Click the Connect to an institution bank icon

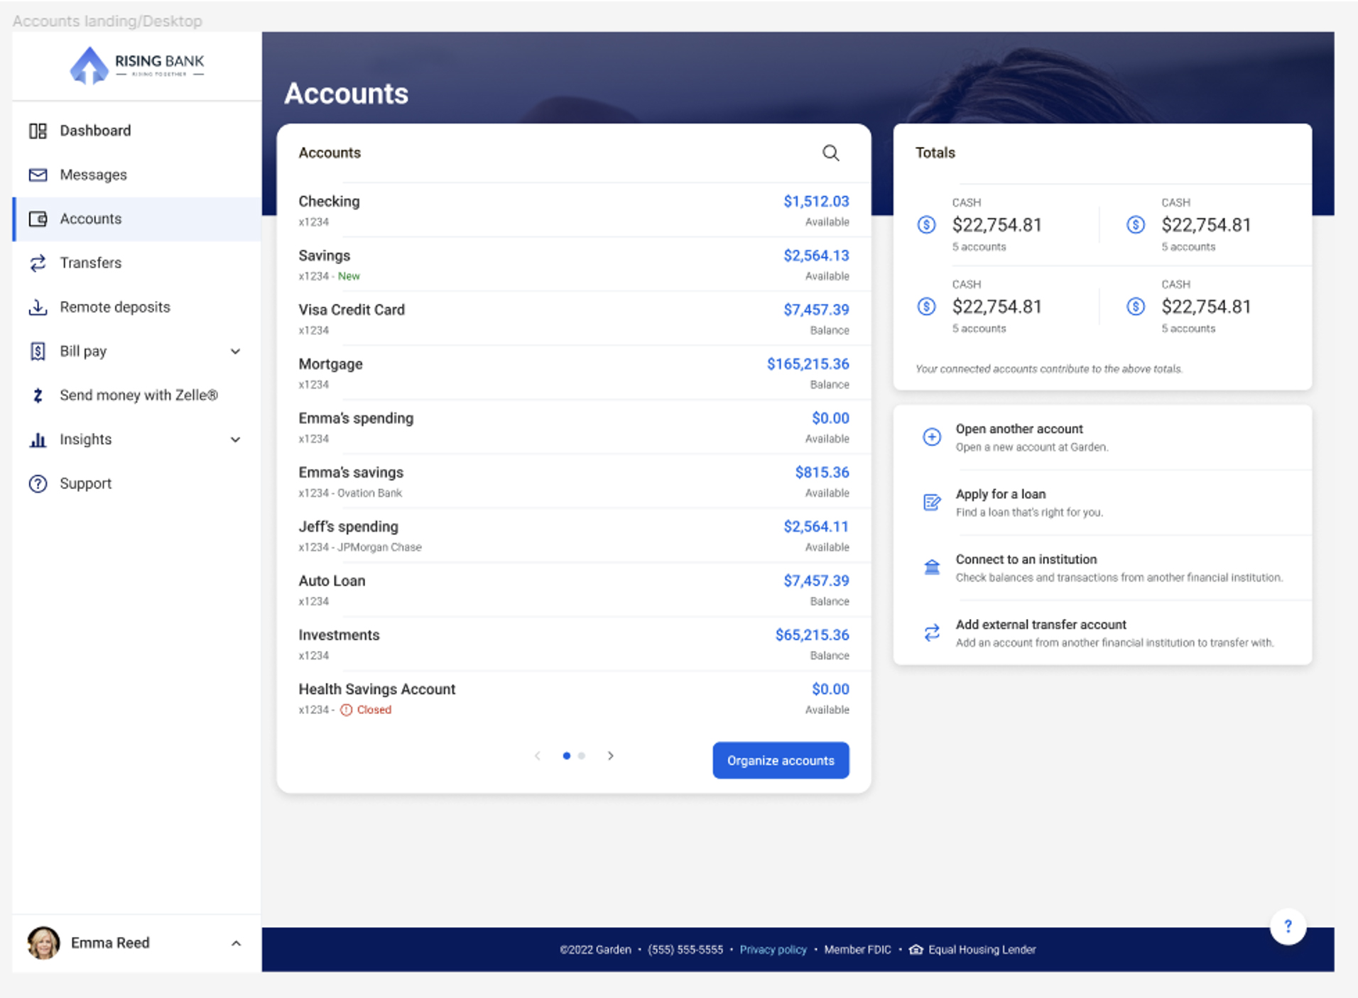tap(931, 567)
